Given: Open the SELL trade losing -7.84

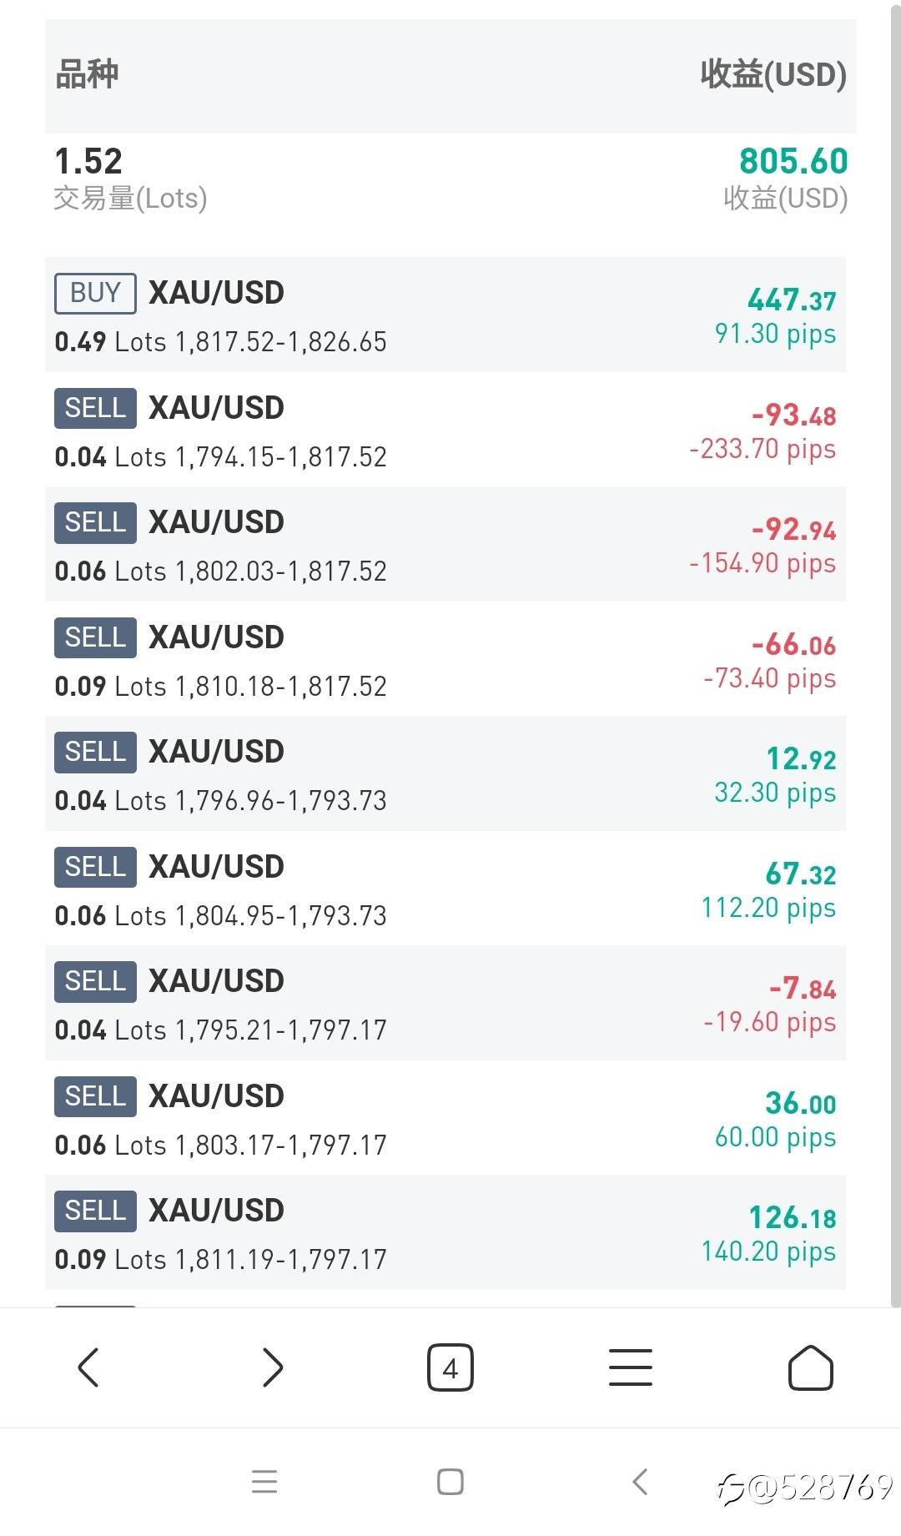Looking at the screenshot, I should [x=445, y=1004].
